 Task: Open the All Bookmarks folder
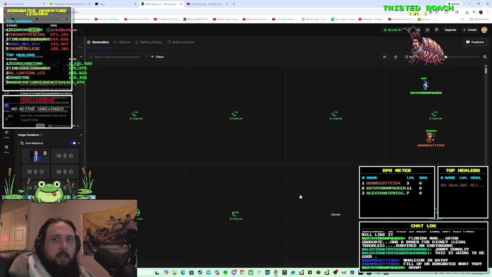pyautogui.click(x=480, y=19)
